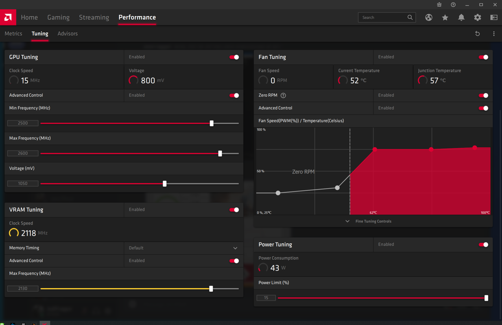Screen dimensions: 502x325
Task: Click the Zero RPM help question icon
Action: coord(283,95)
